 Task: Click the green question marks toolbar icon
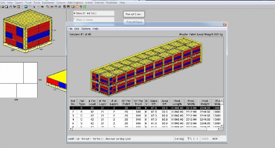pos(56,7)
